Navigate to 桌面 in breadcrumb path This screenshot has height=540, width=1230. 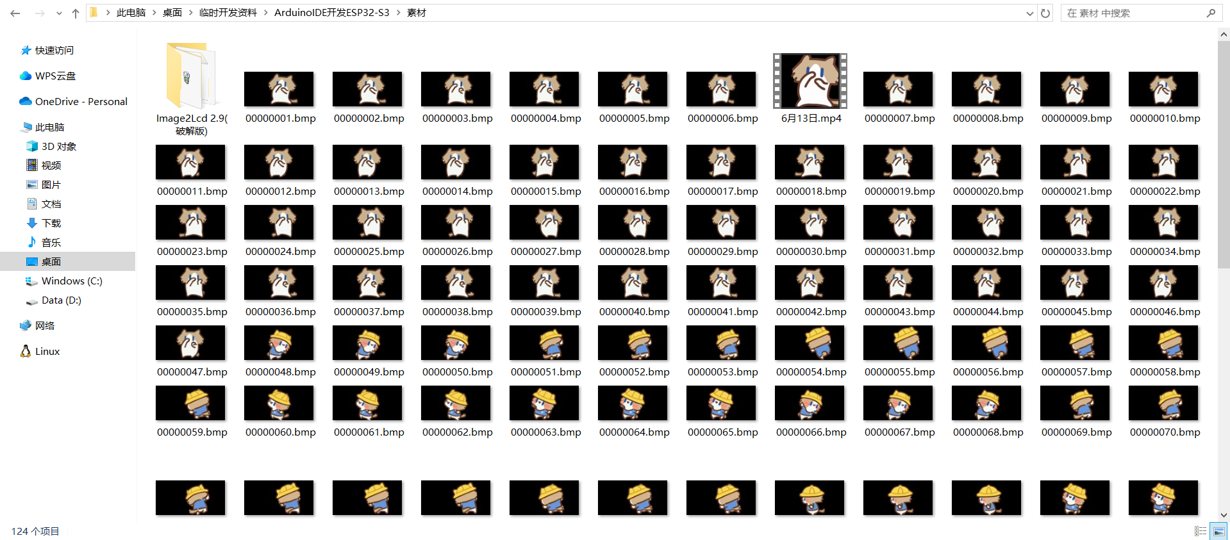(172, 13)
